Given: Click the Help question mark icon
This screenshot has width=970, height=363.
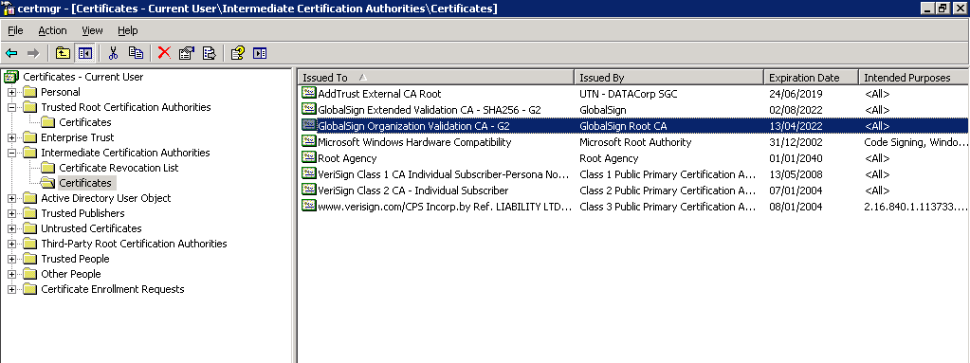Looking at the screenshot, I should point(238,53).
